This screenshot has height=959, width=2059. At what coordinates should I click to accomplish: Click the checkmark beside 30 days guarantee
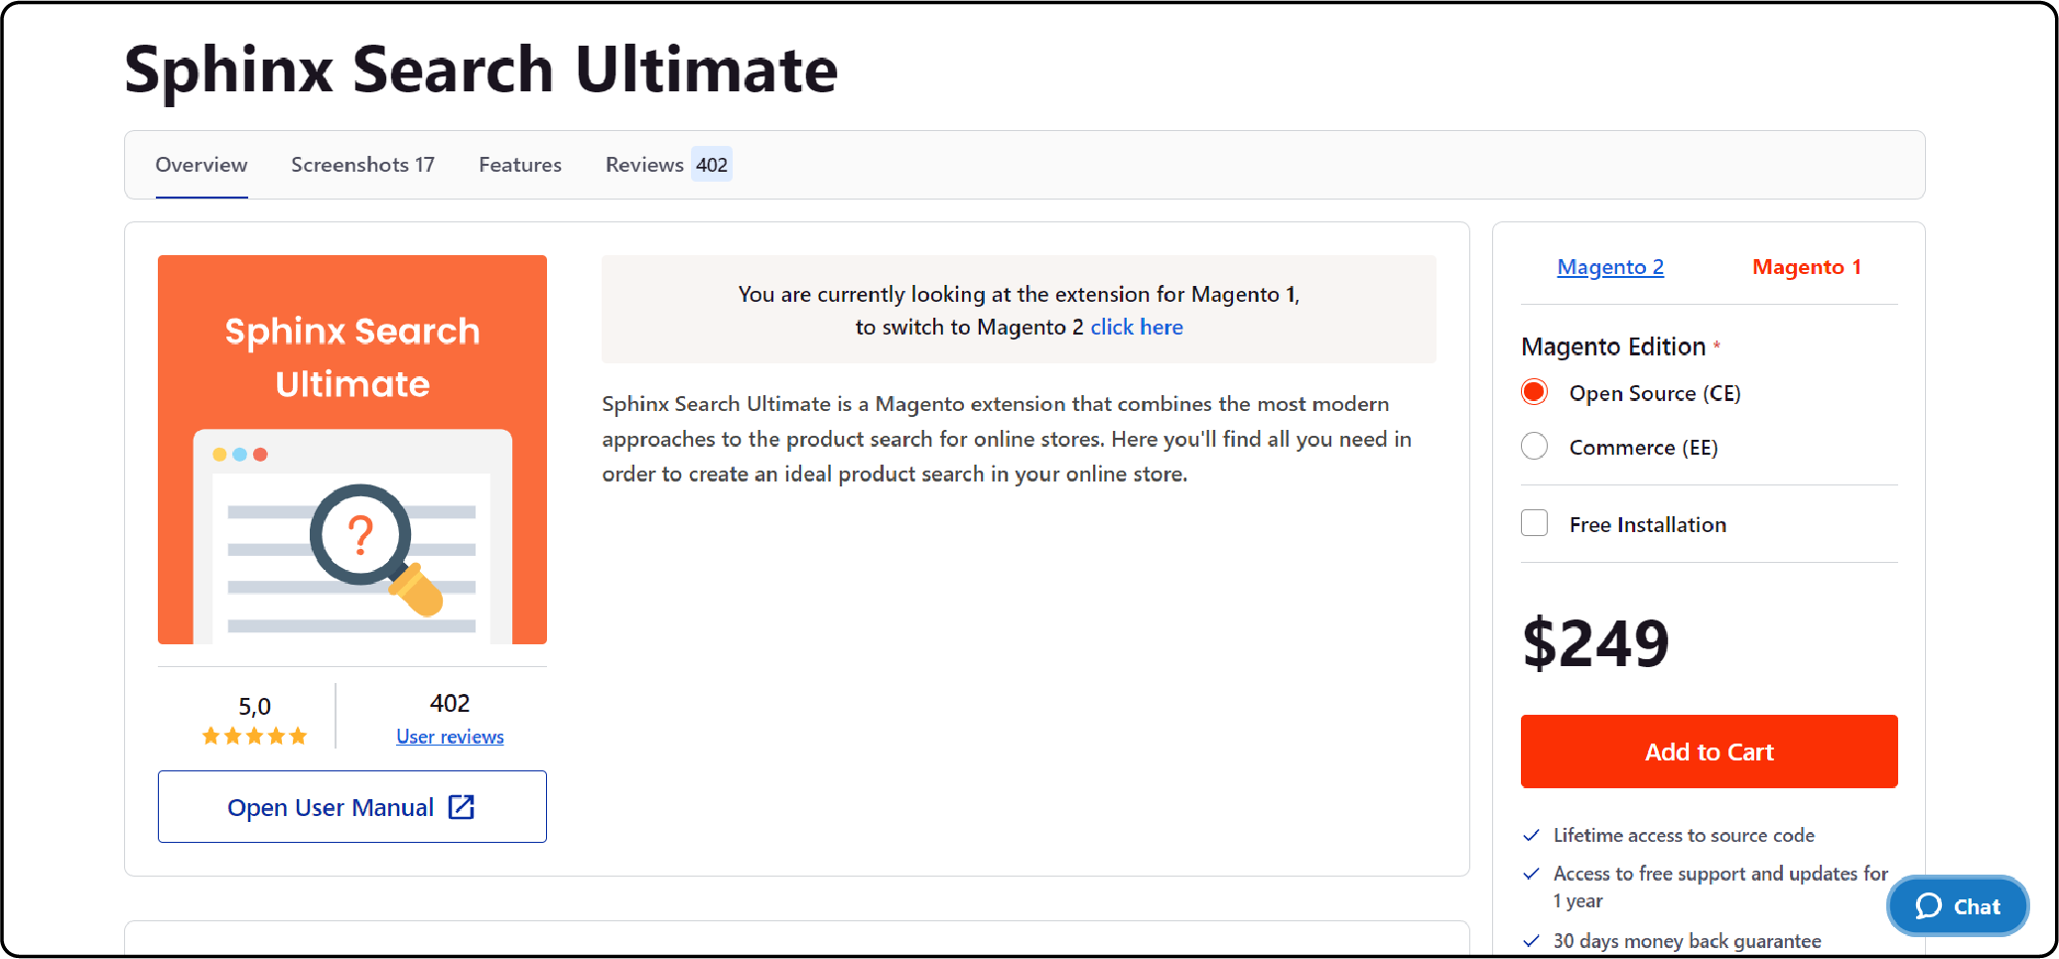point(1531,941)
